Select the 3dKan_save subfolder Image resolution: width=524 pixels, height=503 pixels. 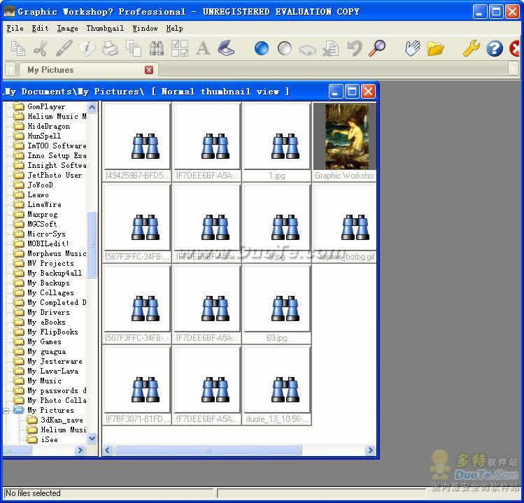(x=62, y=420)
